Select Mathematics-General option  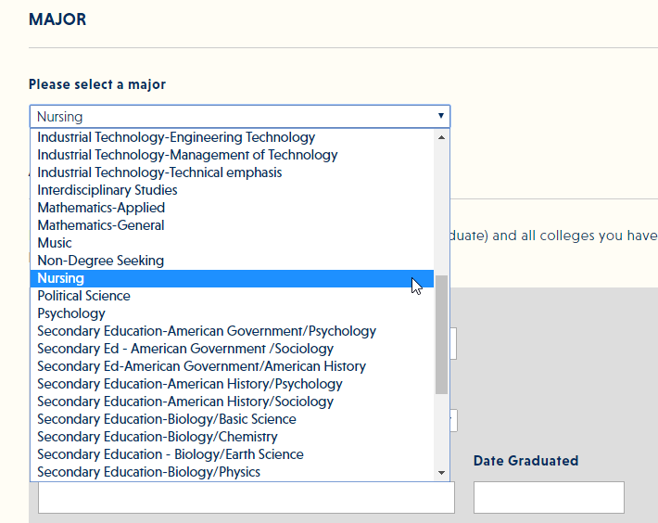[x=101, y=225]
